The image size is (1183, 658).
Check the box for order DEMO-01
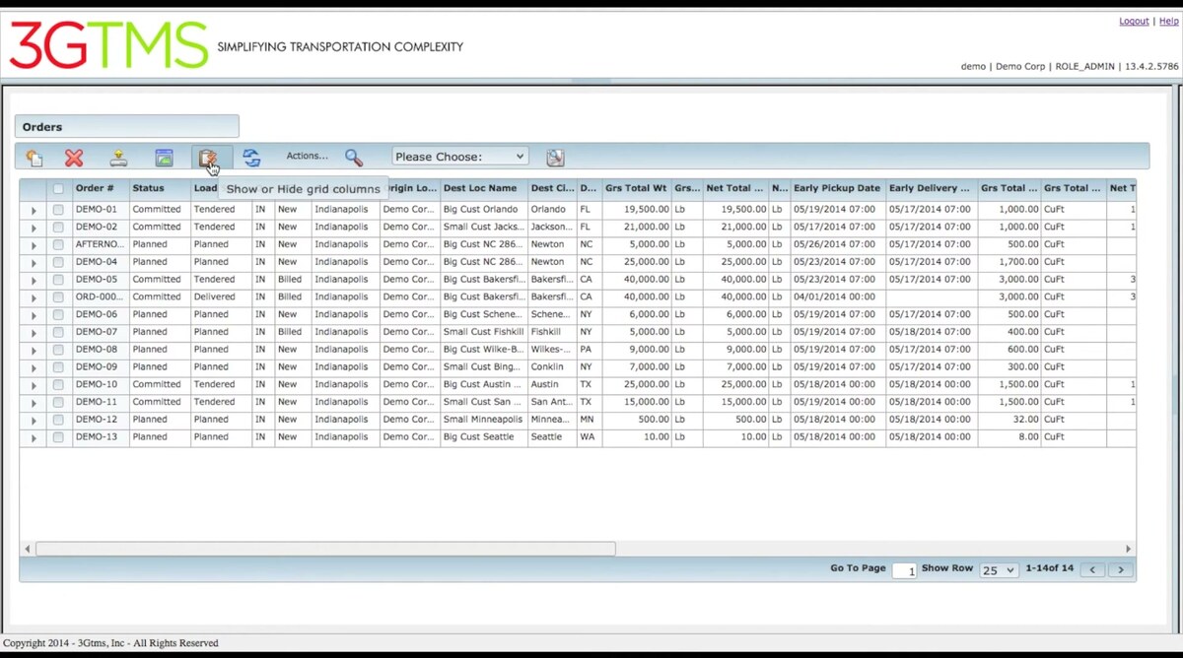click(58, 209)
